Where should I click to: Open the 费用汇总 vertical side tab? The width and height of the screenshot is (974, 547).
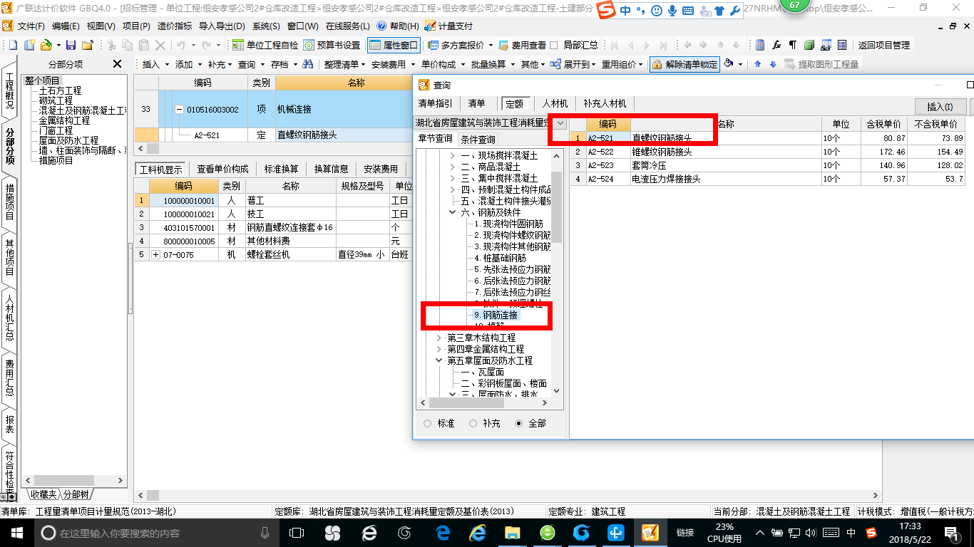[x=10, y=377]
